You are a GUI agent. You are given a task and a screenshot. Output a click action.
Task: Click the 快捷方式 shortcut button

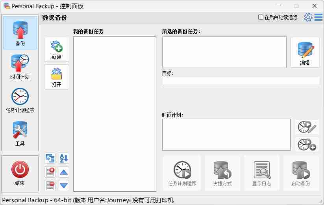[x=222, y=173]
